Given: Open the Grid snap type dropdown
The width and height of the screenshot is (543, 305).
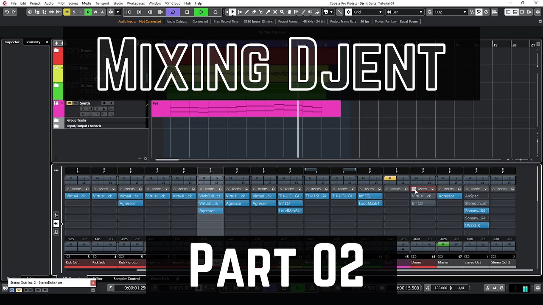Looking at the screenshot, I should point(368,12).
